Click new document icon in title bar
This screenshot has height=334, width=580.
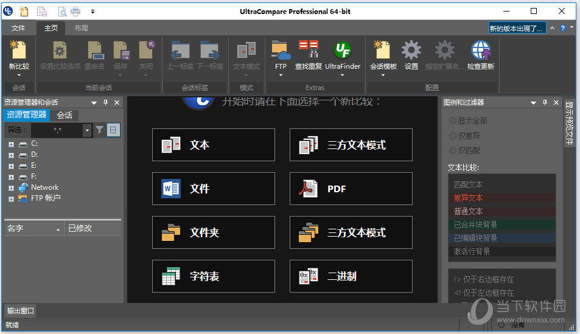click(x=24, y=12)
